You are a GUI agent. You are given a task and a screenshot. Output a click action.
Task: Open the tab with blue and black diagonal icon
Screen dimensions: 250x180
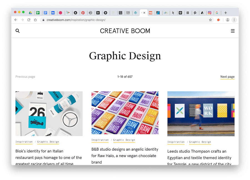pos(158,13)
